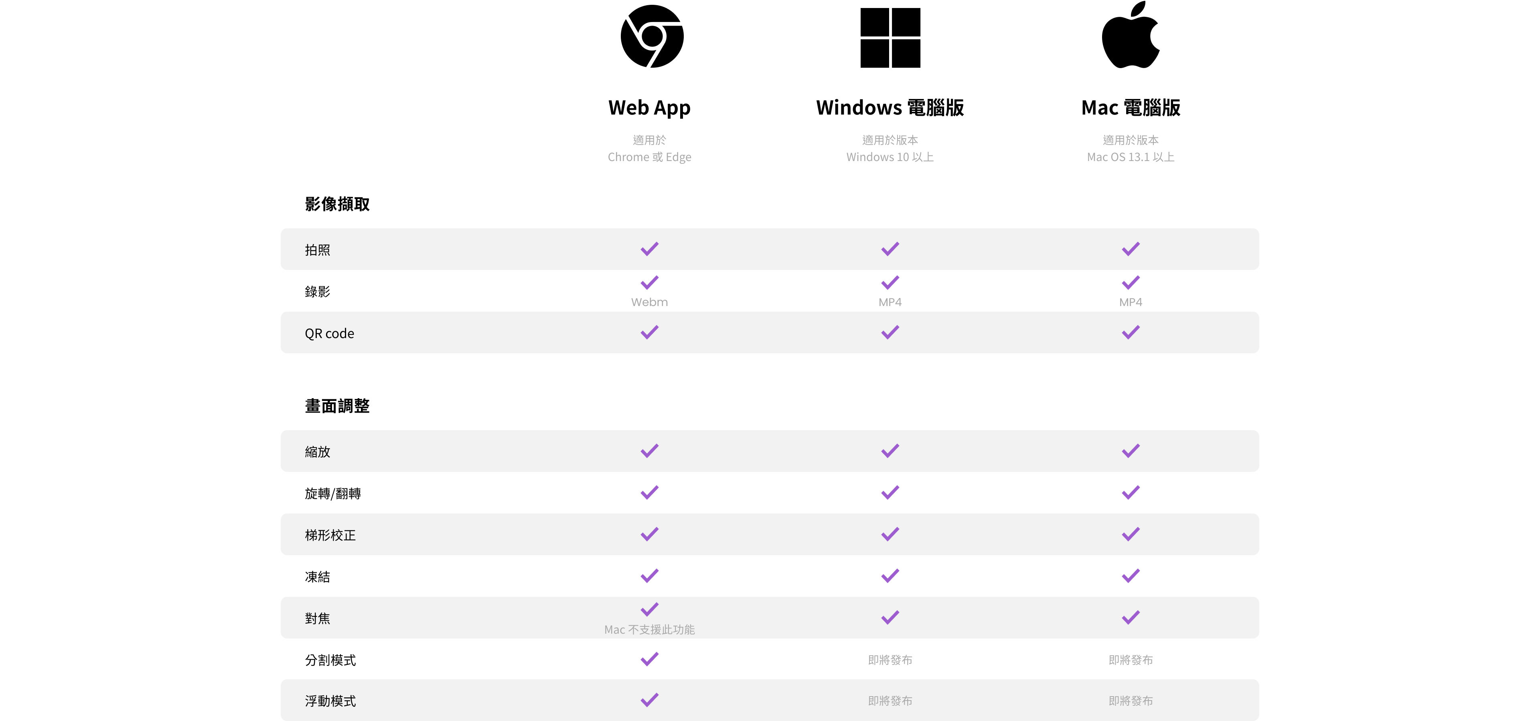
Task: Click the Windows checkmark in QR code row
Action: click(890, 332)
